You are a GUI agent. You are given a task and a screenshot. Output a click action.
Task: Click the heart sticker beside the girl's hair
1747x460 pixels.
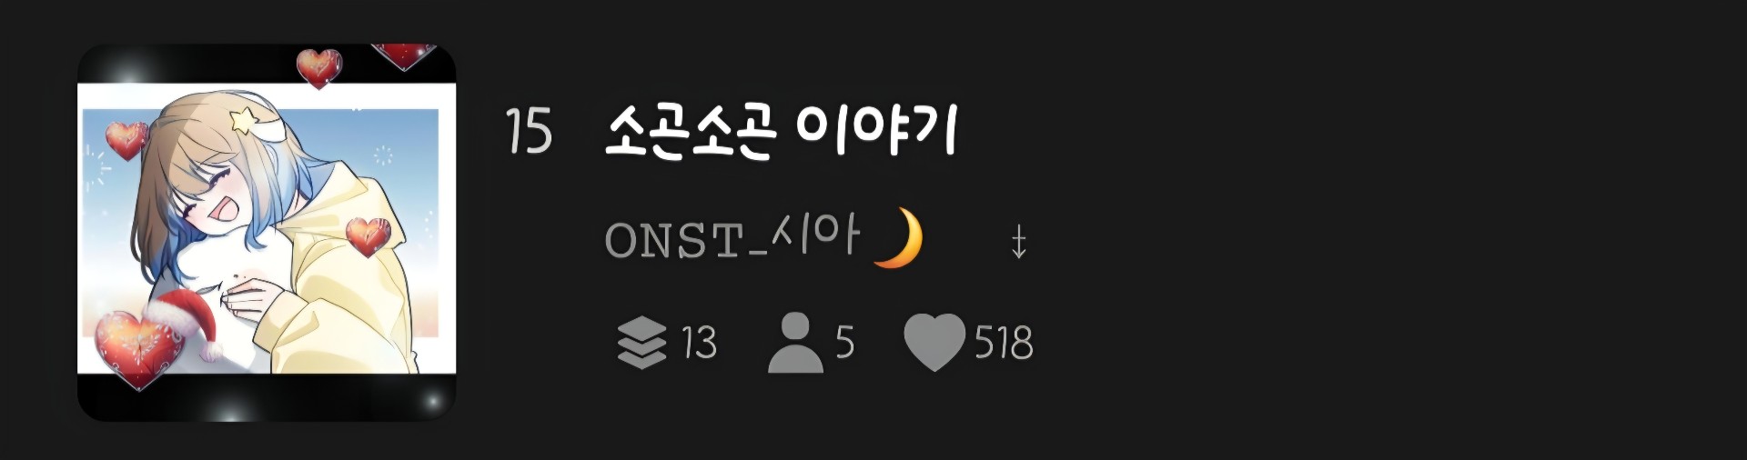(126, 140)
